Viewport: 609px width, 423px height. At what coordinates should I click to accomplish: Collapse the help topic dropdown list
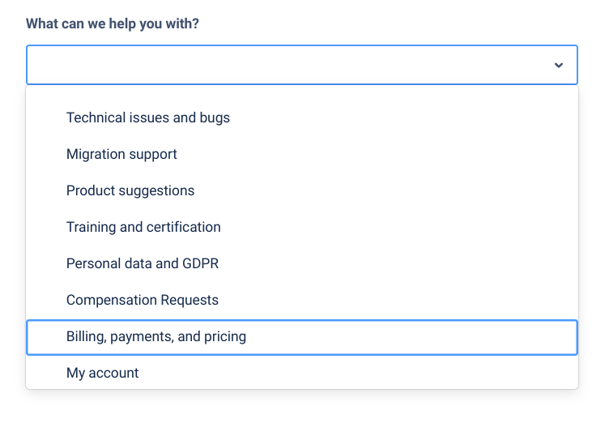(x=558, y=65)
